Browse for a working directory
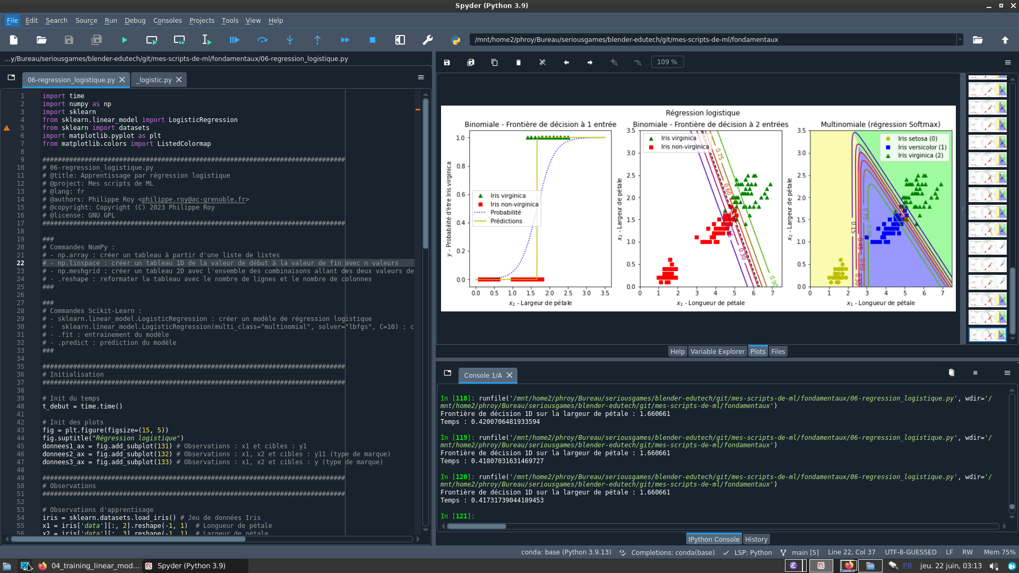 978,40
